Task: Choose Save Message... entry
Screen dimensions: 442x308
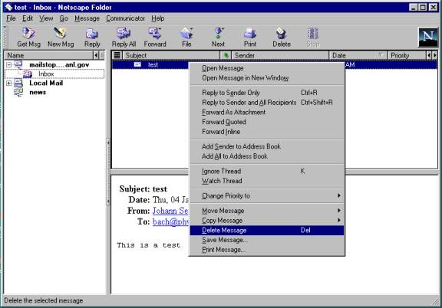Action: pyautogui.click(x=267, y=240)
